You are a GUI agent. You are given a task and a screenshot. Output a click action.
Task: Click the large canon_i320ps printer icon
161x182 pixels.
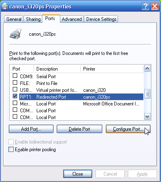[16, 34]
